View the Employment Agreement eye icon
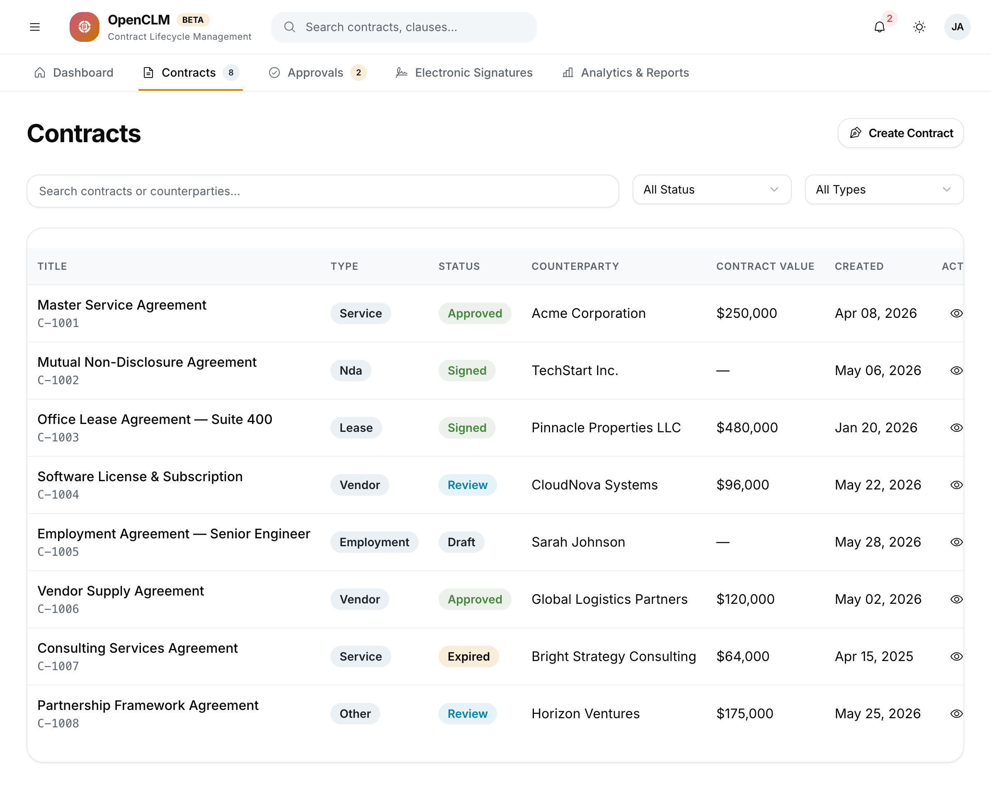Screen dimensions: 999x809 [x=957, y=543]
